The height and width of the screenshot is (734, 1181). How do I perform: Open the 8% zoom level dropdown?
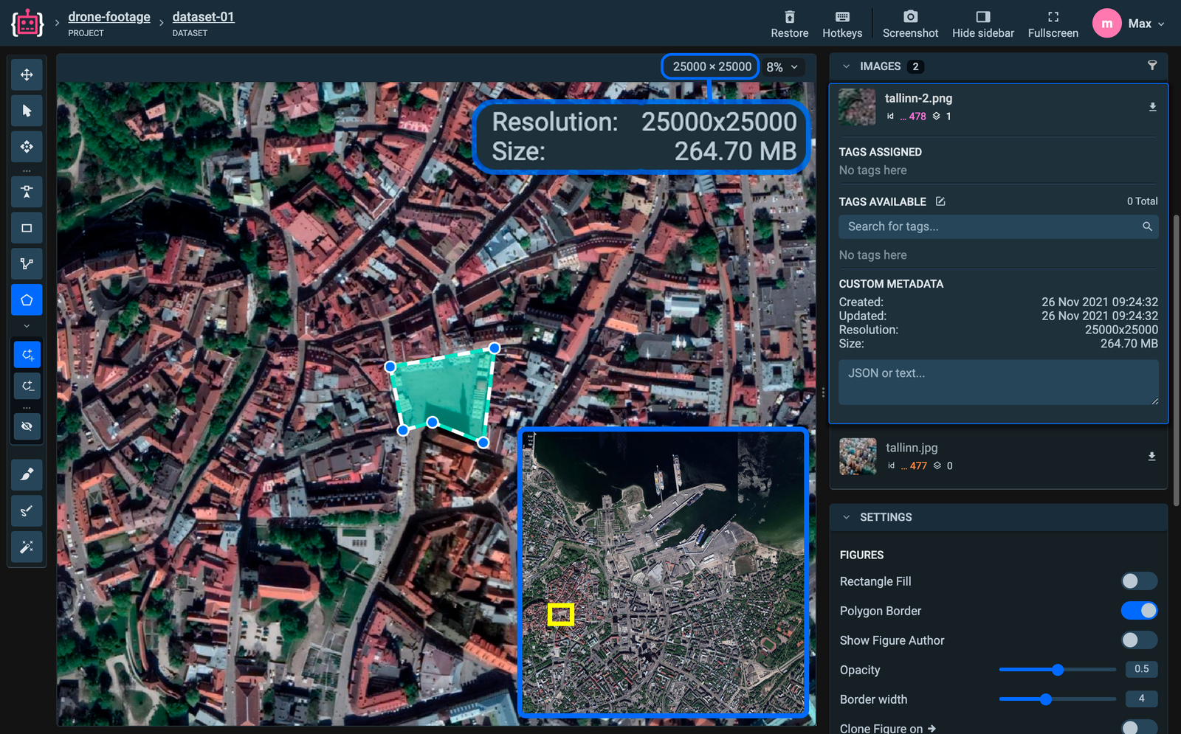[782, 67]
